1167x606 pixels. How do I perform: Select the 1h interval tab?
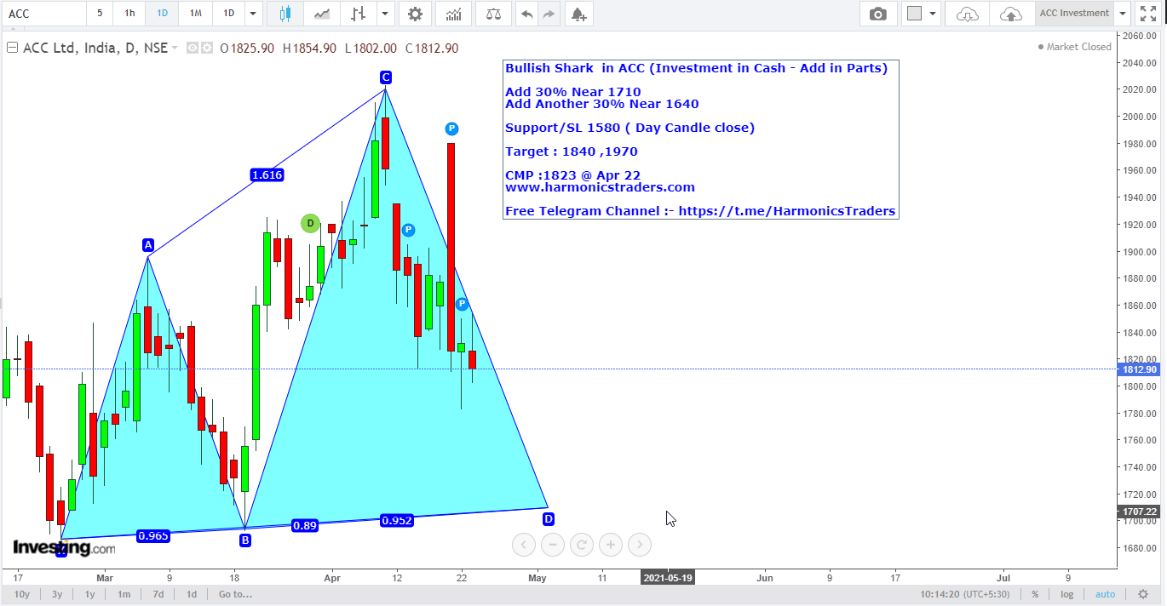(x=129, y=14)
